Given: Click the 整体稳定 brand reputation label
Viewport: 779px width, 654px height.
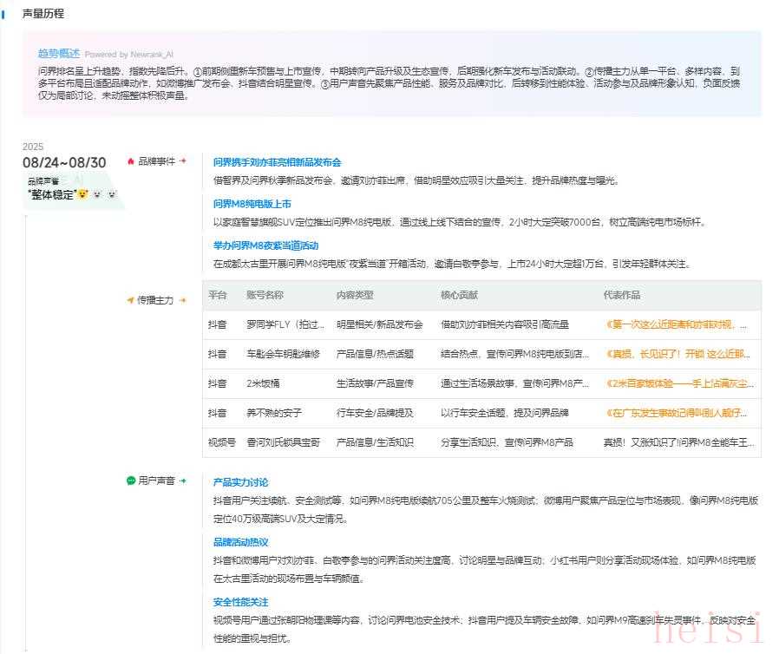Looking at the screenshot, I should pyautogui.click(x=52, y=194).
